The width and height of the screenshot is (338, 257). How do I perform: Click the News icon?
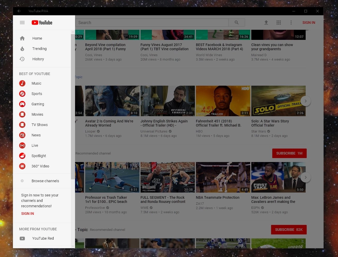point(22,135)
